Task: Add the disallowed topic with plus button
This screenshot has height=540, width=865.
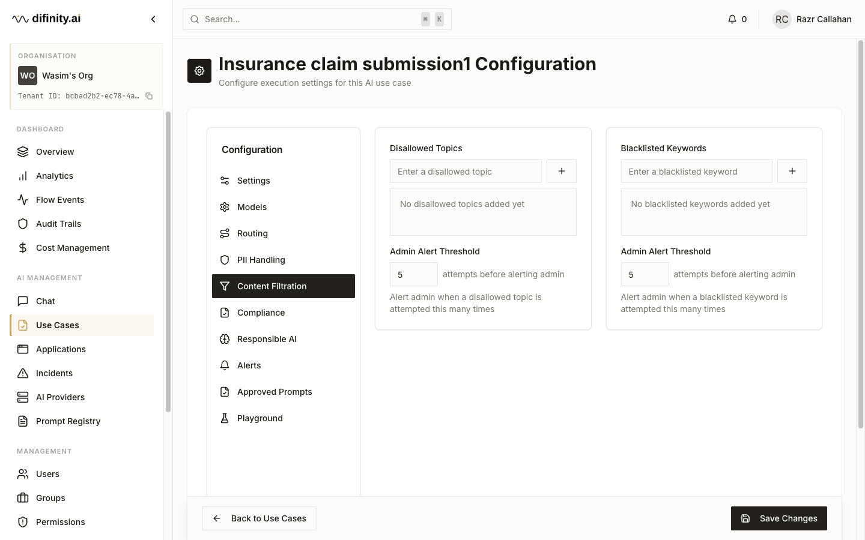Action: (x=562, y=171)
